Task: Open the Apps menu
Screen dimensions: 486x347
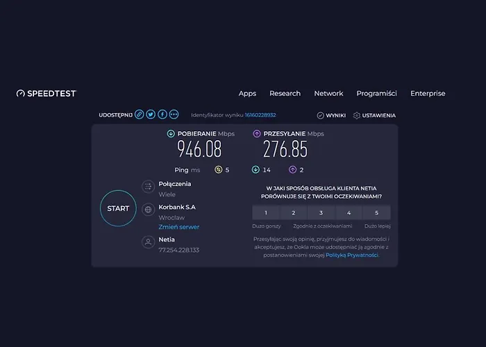Action: [x=247, y=94]
